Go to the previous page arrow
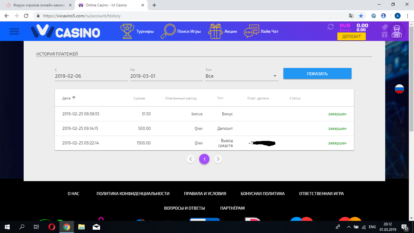Viewport: 414px width, 233px height. tap(191, 159)
